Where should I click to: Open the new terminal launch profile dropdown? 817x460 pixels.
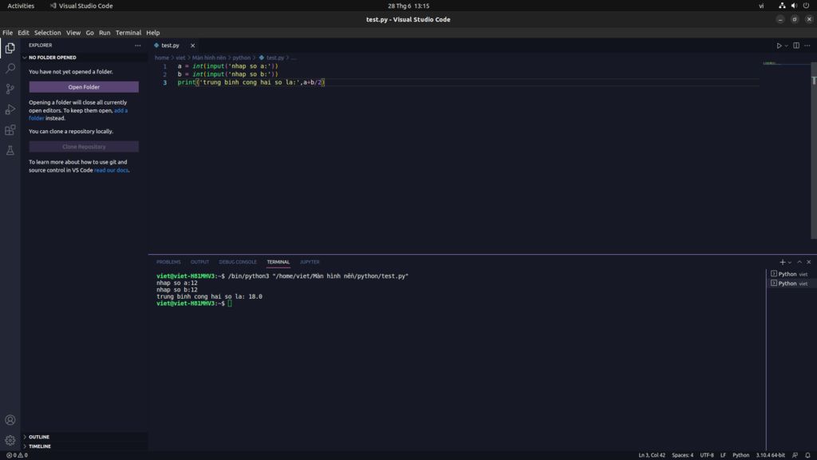click(x=790, y=262)
